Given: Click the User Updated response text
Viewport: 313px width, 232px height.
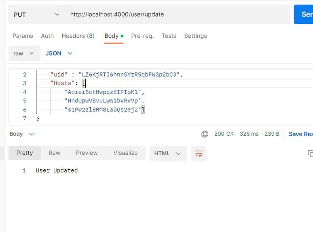Looking at the screenshot, I should (57, 170).
